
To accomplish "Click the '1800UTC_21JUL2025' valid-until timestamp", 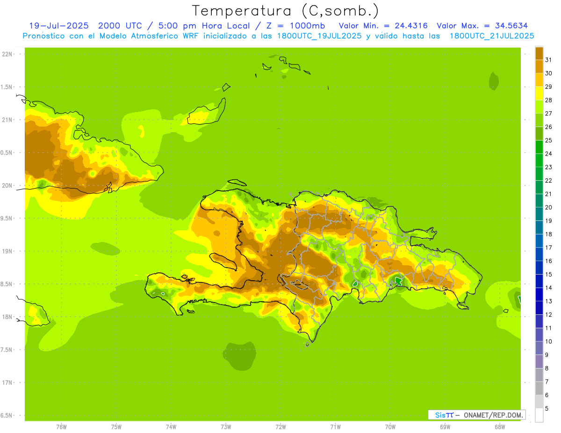I will tap(492, 36).
